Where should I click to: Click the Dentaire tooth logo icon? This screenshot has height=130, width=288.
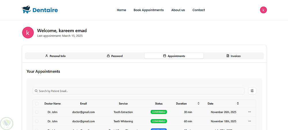[26, 10]
